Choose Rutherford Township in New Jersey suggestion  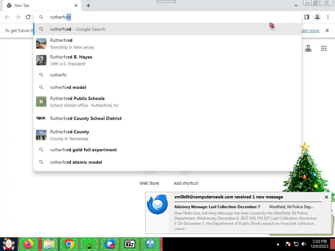tap(168, 43)
